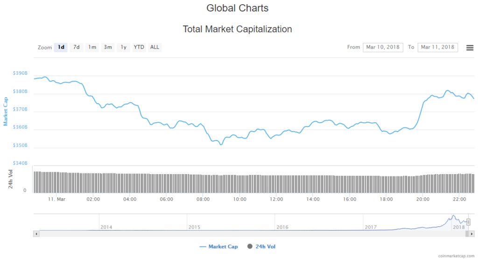Show ALL data with zoom button
The height and width of the screenshot is (259, 478).
[155, 47]
